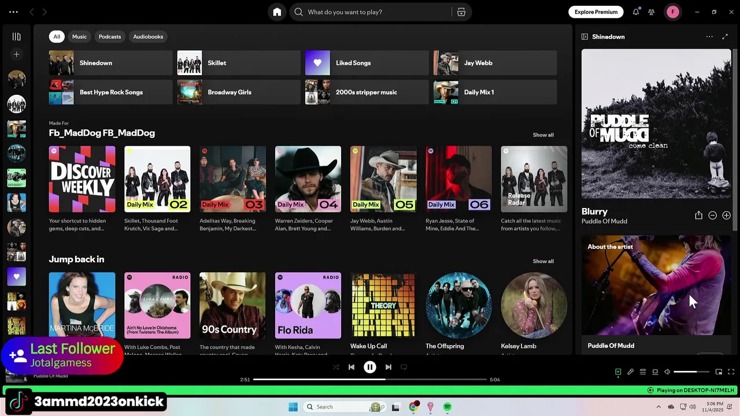Image resolution: width=740 pixels, height=416 pixels.
Task: Open the Liked Songs shortcut tile
Action: [367, 63]
